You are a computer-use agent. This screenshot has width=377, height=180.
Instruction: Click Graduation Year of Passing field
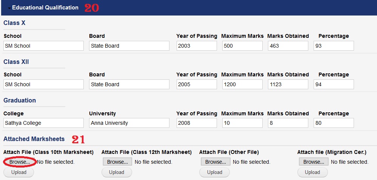[197, 123]
